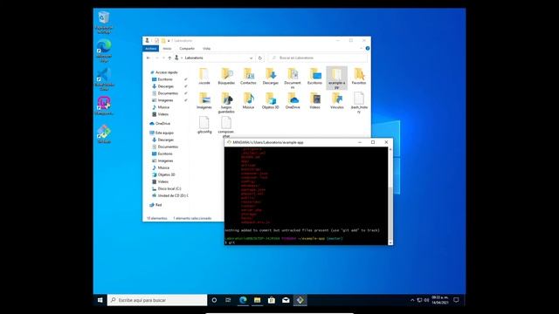Click the search box in Laboratorio
Image resolution: width=559 pixels, height=314 pixels.
point(317,58)
